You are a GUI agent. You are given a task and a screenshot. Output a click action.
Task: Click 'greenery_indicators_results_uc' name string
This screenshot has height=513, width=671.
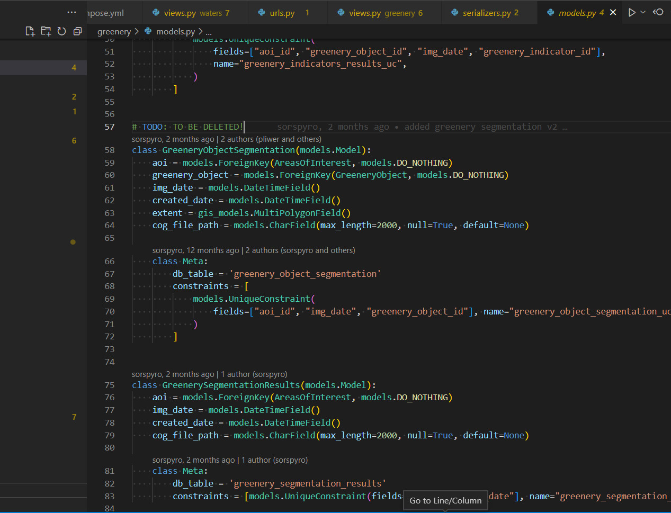point(320,64)
